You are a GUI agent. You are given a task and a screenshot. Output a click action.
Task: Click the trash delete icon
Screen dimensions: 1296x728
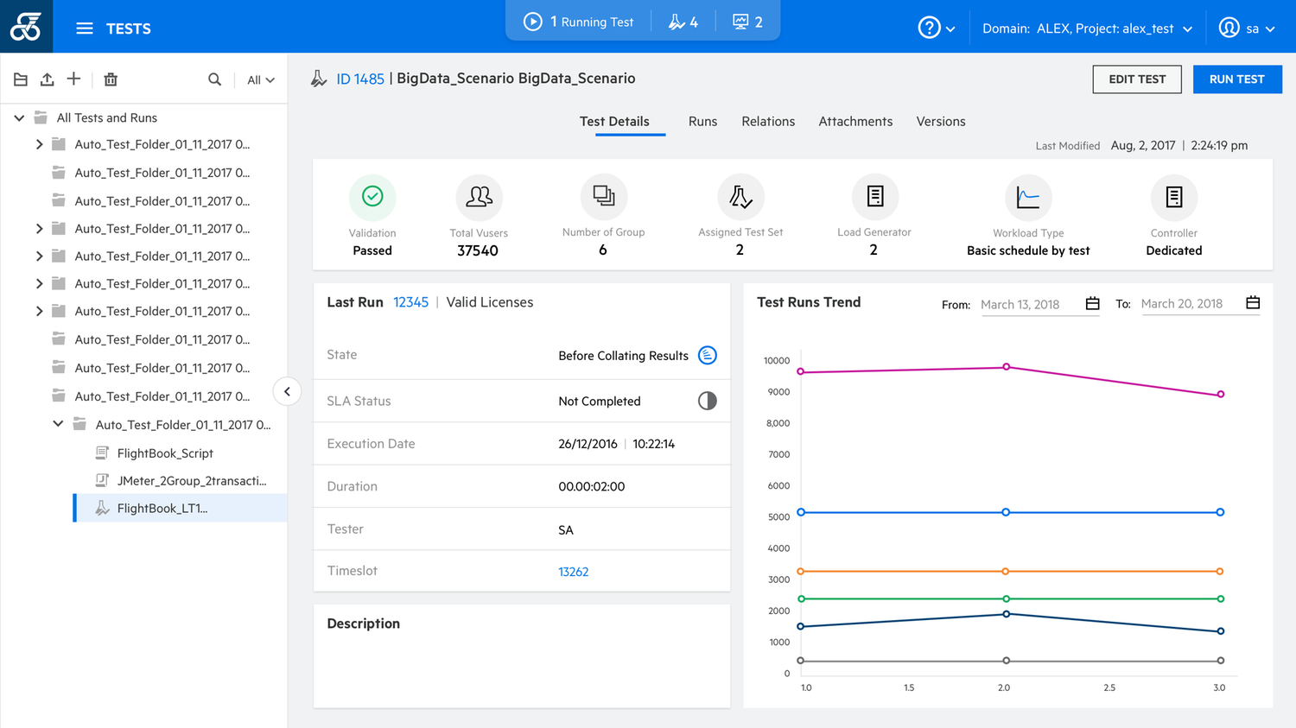(x=111, y=79)
